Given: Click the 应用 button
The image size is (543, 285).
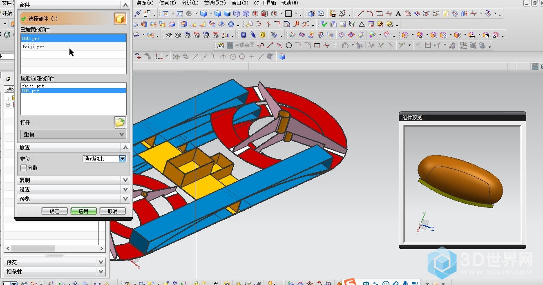Looking at the screenshot, I should tap(83, 211).
